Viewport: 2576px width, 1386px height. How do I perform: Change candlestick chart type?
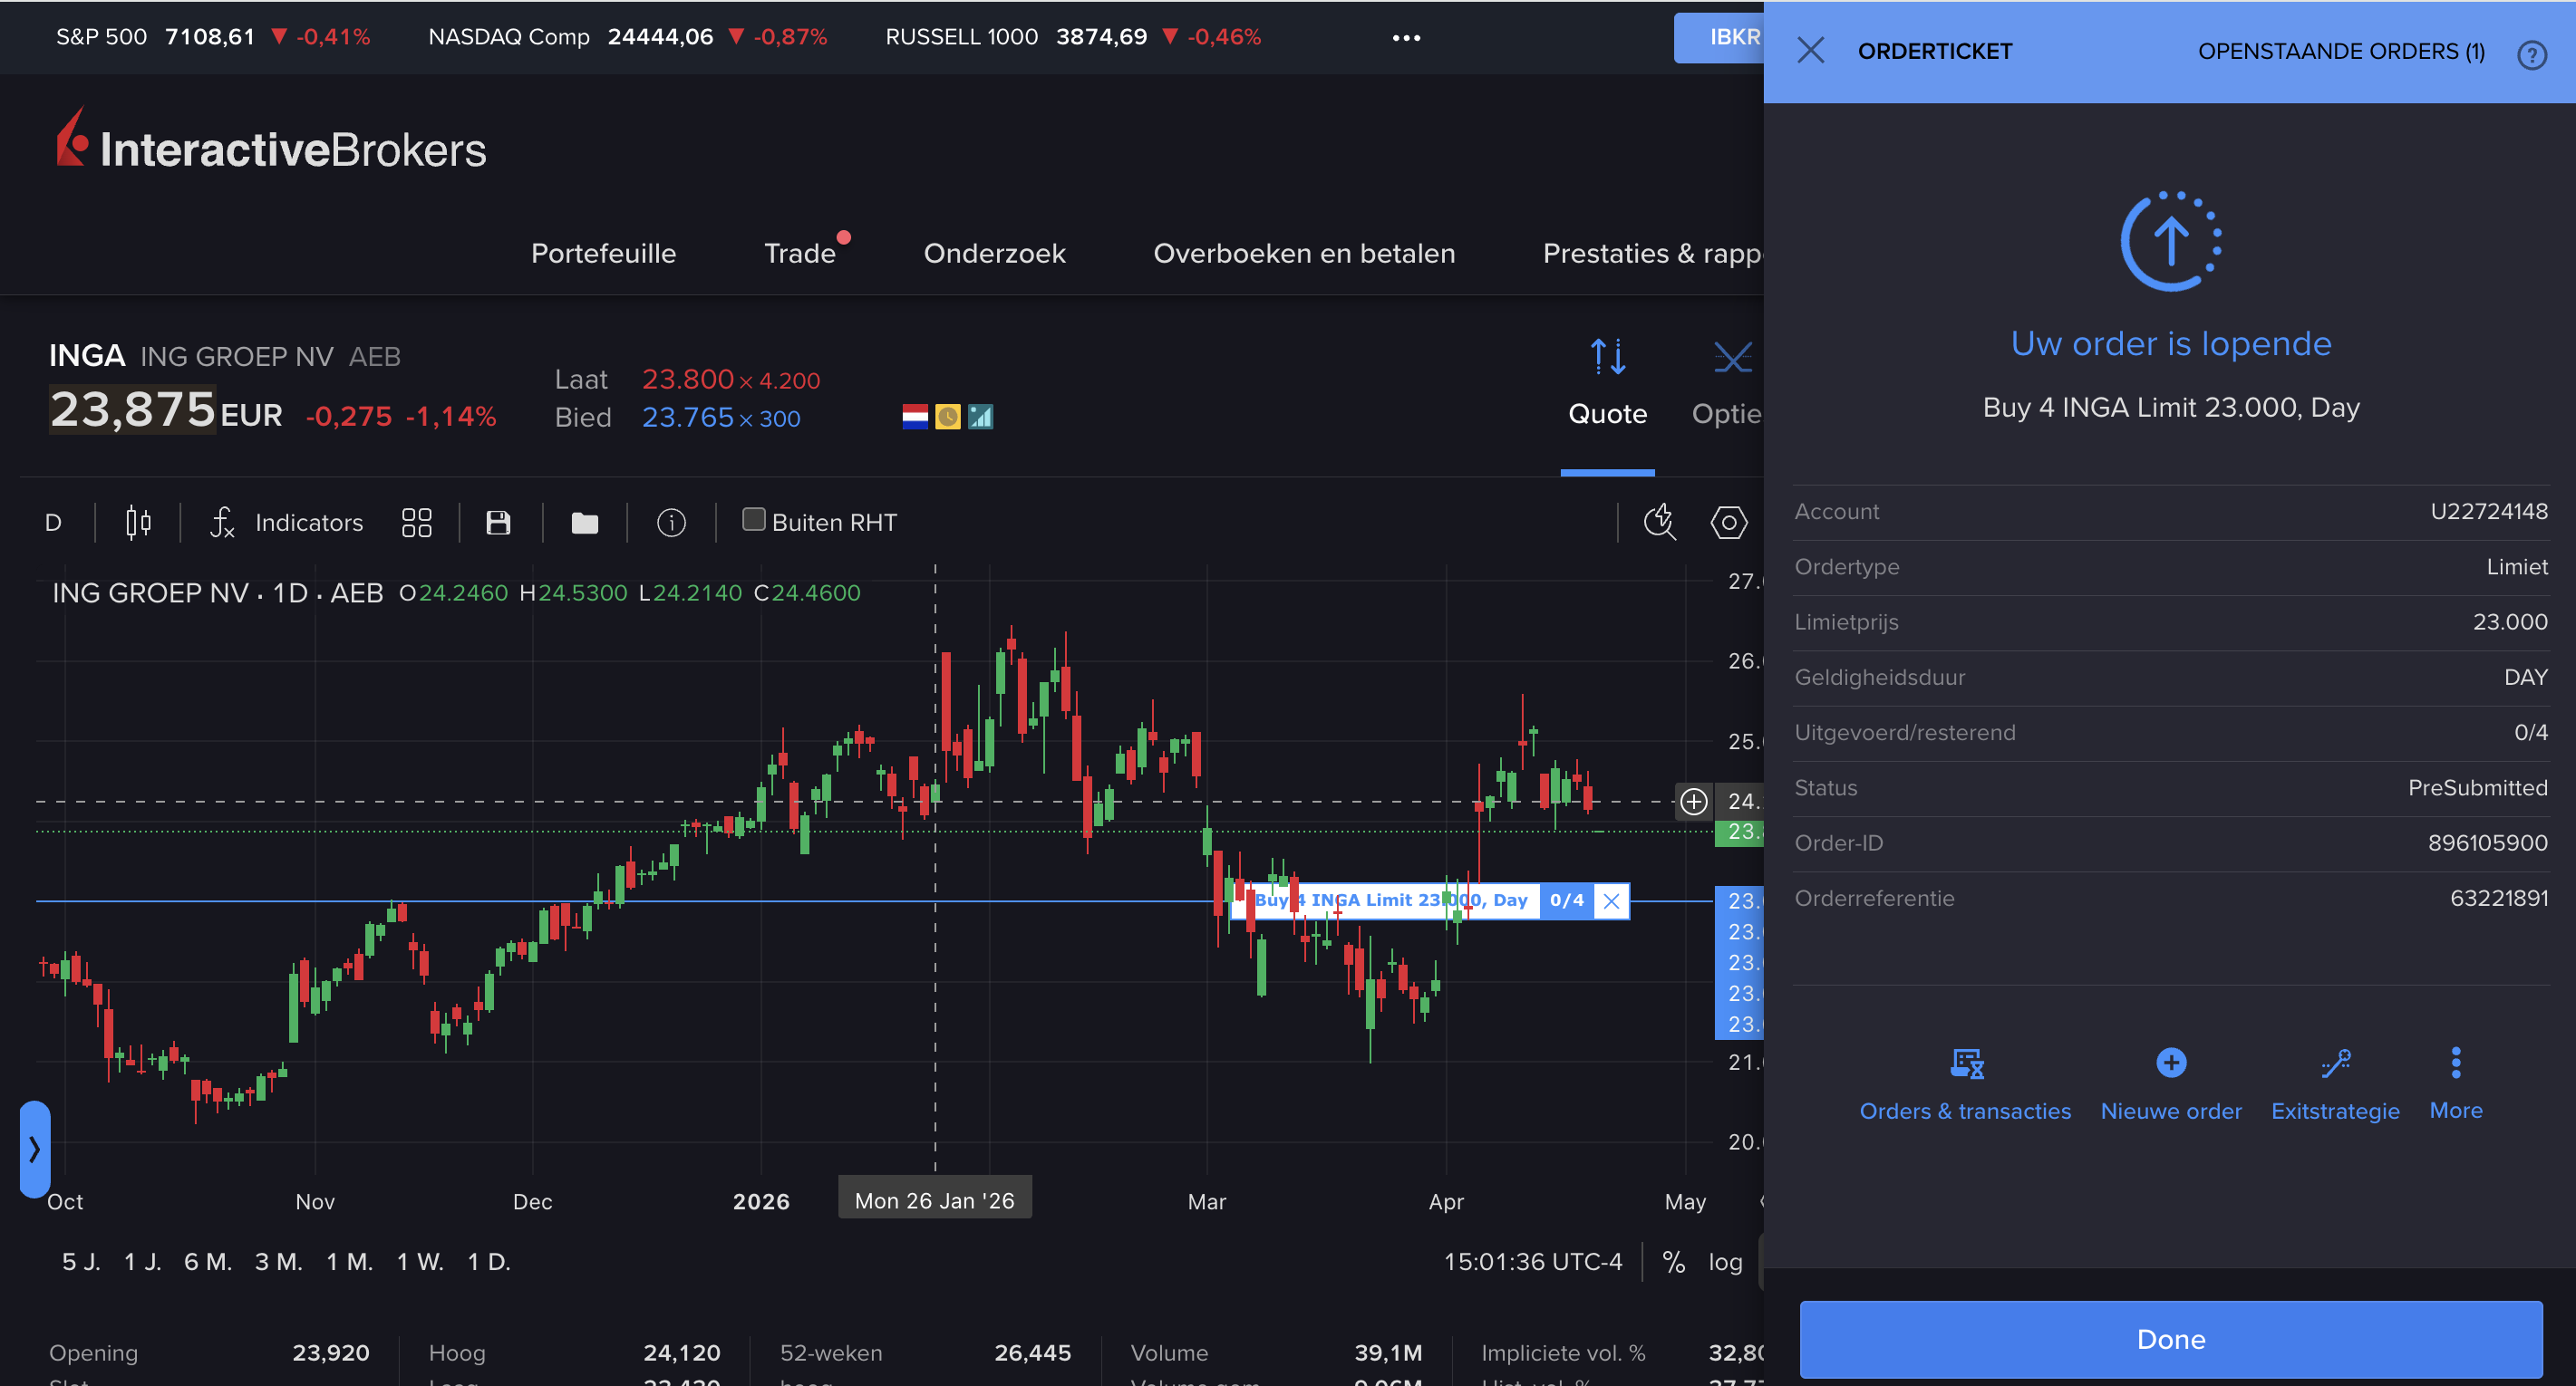click(x=138, y=523)
